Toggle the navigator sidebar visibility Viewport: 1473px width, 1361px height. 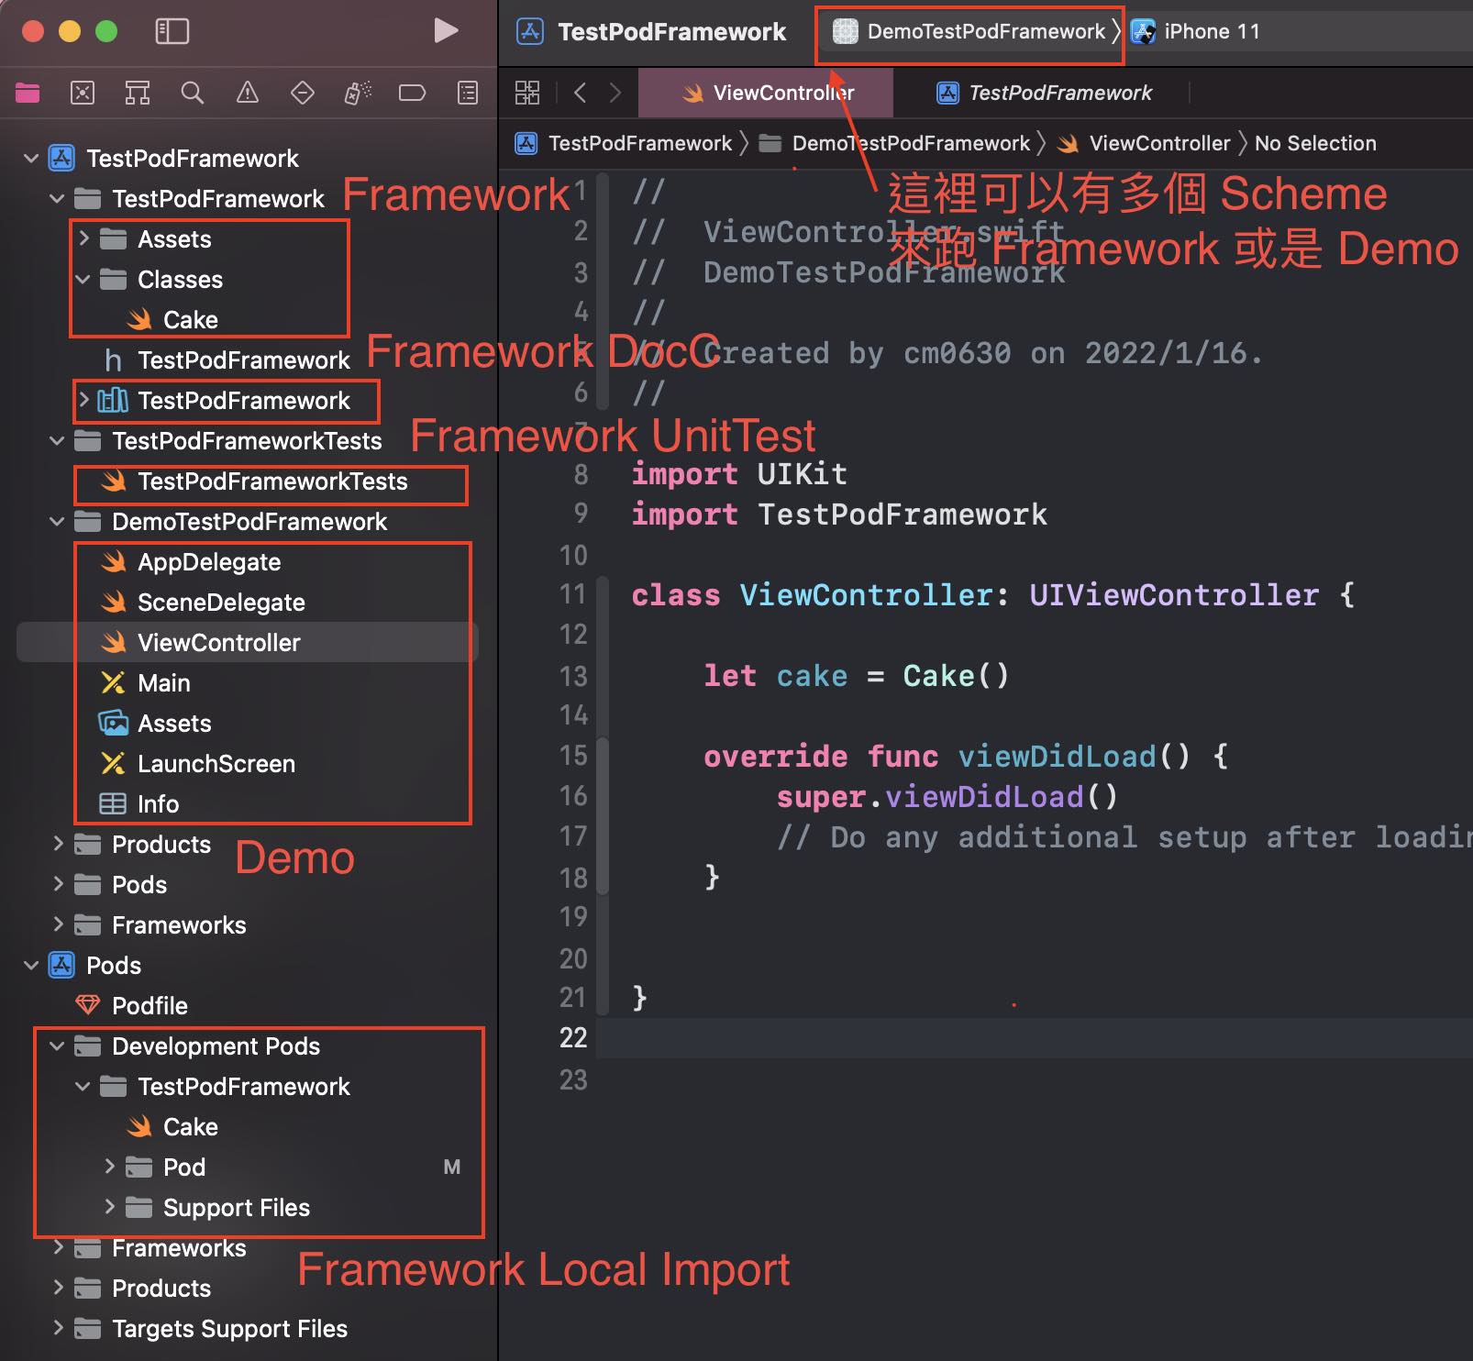[x=172, y=31]
